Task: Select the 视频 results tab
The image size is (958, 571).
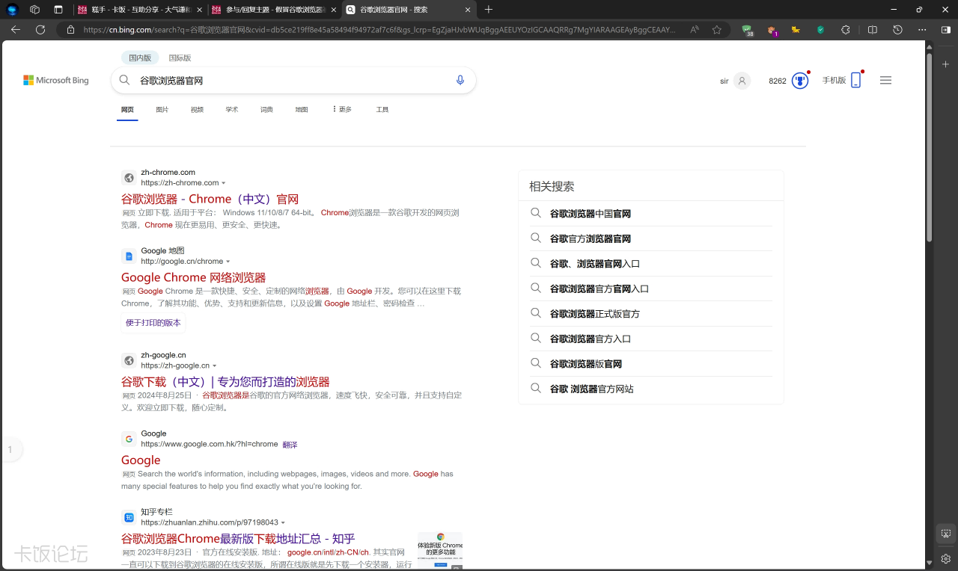Action: coord(197,109)
